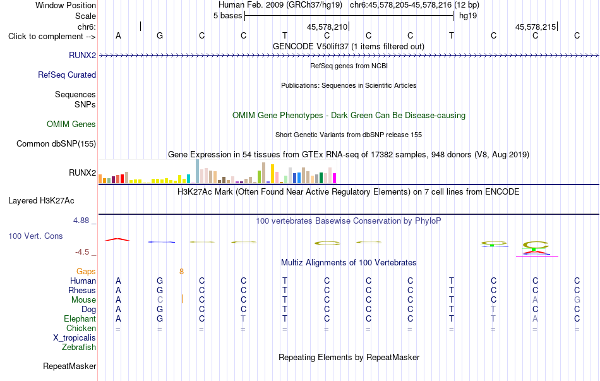
Task: Click the Mouse alignment species label
Action: (x=84, y=300)
